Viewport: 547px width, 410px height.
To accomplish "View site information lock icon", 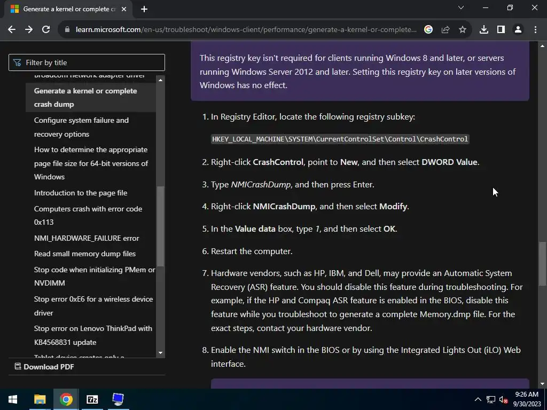I will [x=67, y=30].
